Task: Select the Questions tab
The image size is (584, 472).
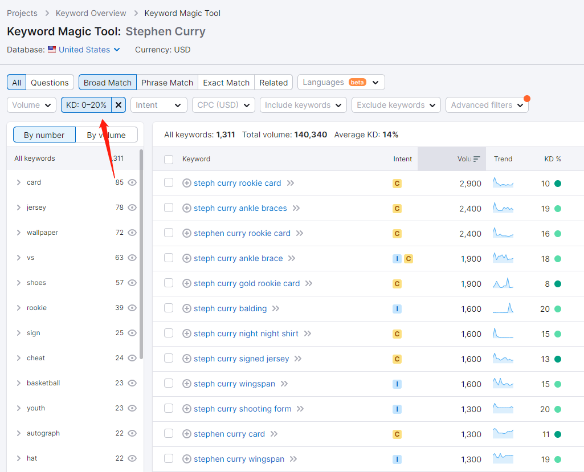Action: point(50,82)
